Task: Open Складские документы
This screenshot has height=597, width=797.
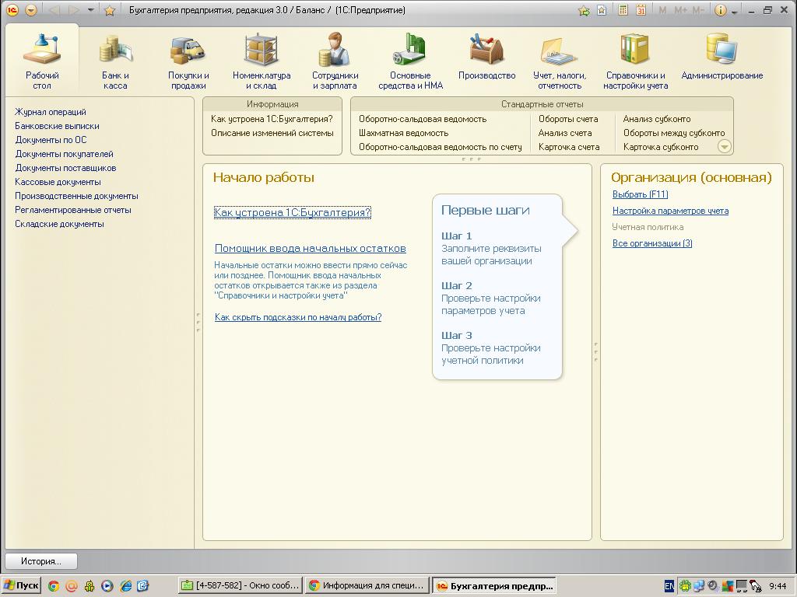Action: [x=59, y=224]
